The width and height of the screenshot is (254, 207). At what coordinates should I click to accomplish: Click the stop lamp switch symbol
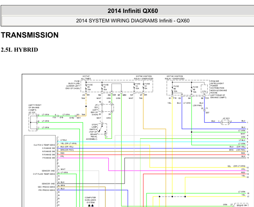click(x=102, y=129)
